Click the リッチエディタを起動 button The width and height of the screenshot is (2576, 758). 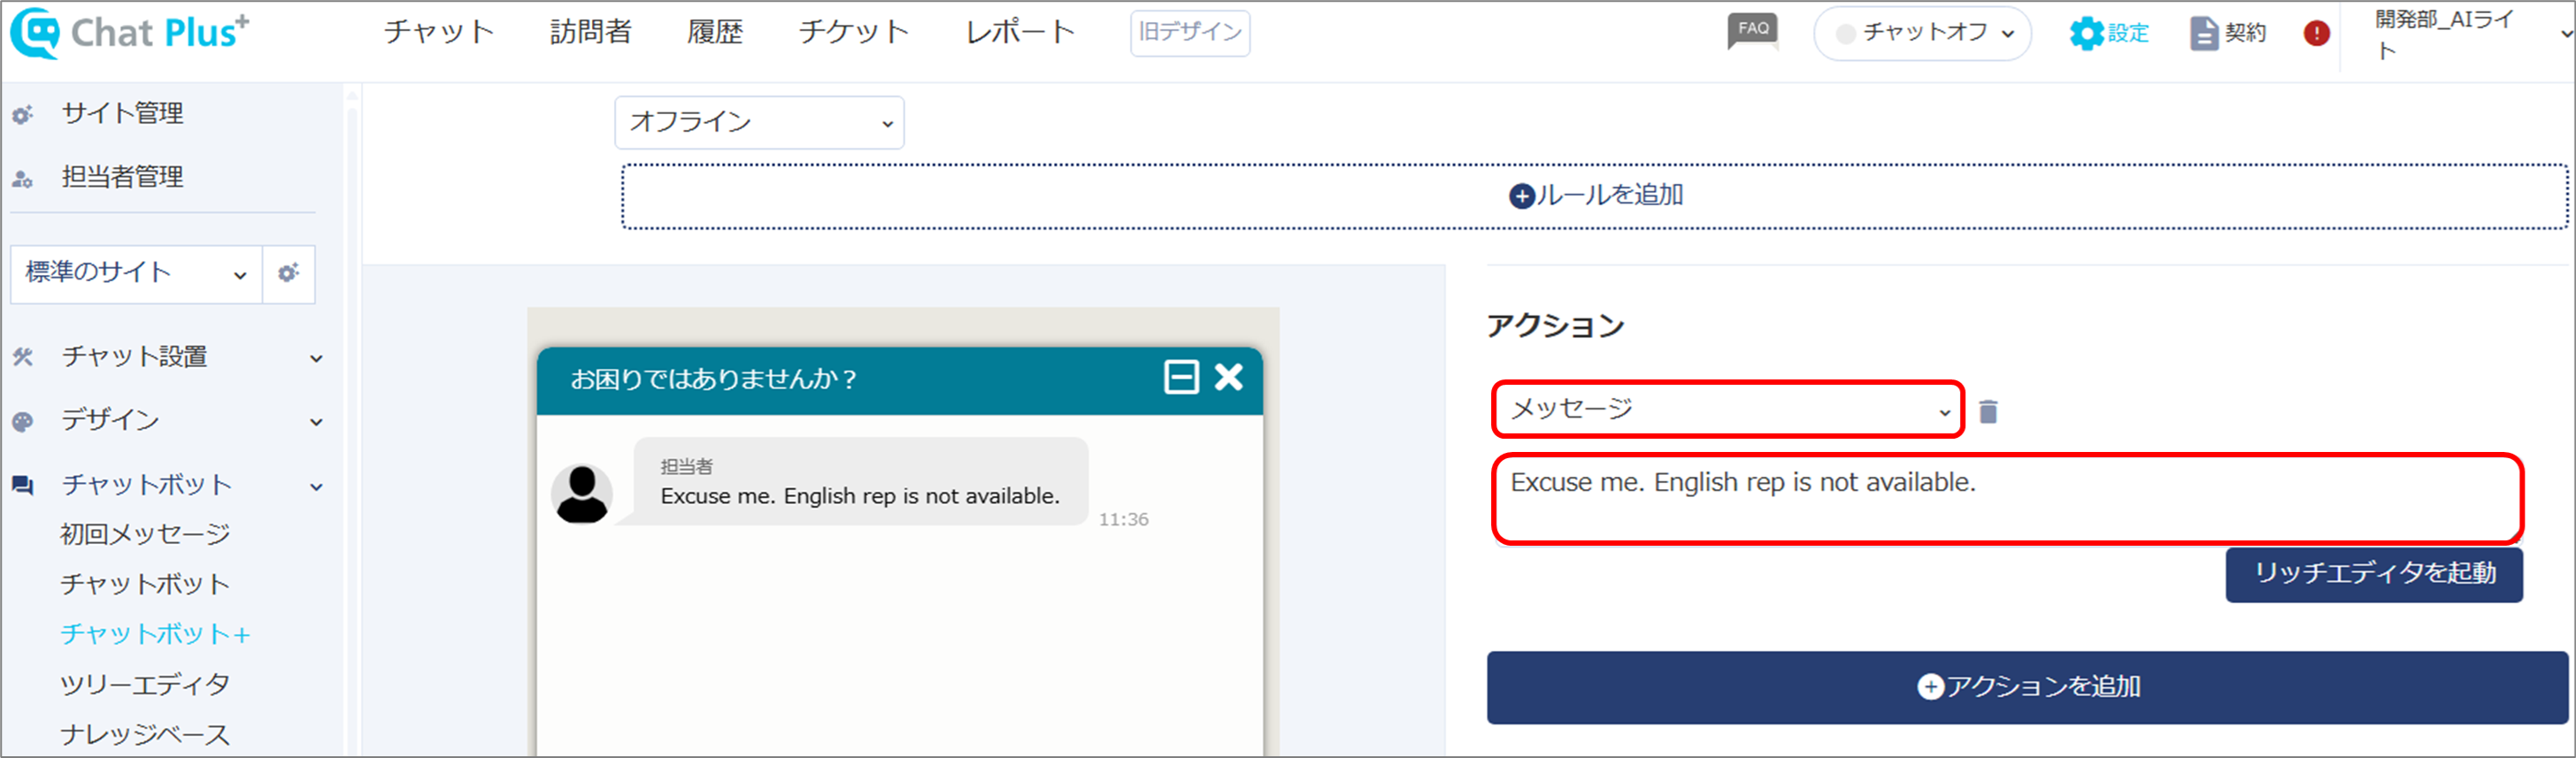[2374, 574]
